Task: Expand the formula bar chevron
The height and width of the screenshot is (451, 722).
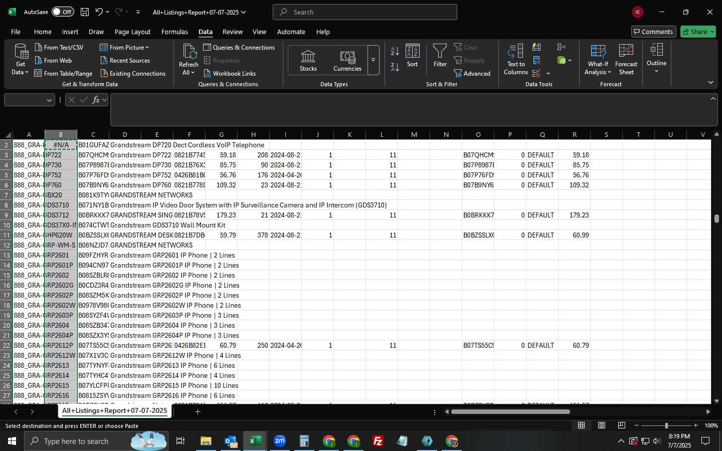Action: (x=713, y=99)
